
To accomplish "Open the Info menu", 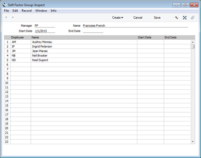I will tap(53, 11).
